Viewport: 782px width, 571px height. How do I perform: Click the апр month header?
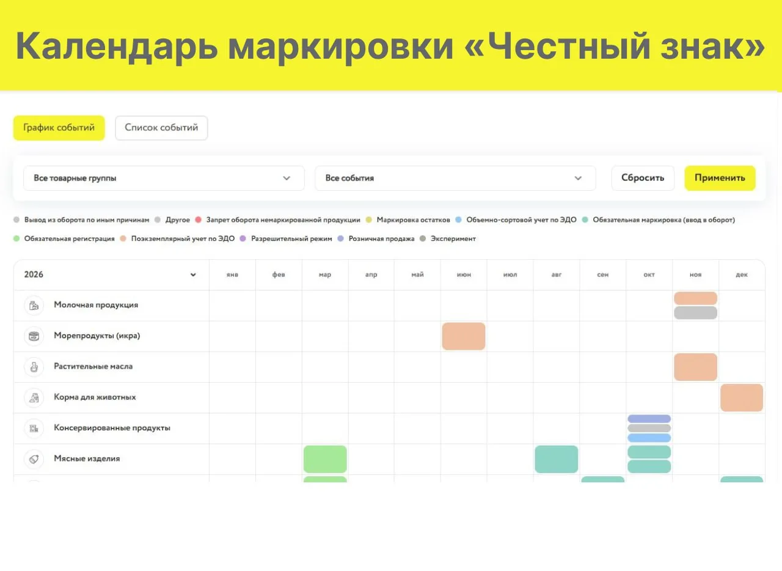click(x=371, y=274)
